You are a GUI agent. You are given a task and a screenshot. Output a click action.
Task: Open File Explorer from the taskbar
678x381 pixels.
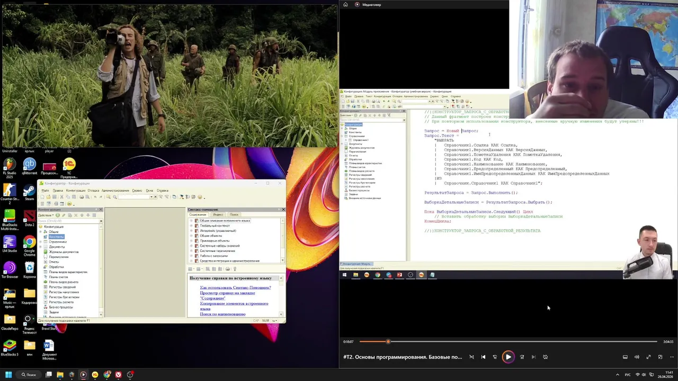pos(60,375)
